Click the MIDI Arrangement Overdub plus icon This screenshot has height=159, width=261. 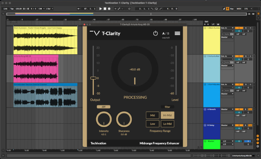[x=115, y=9]
